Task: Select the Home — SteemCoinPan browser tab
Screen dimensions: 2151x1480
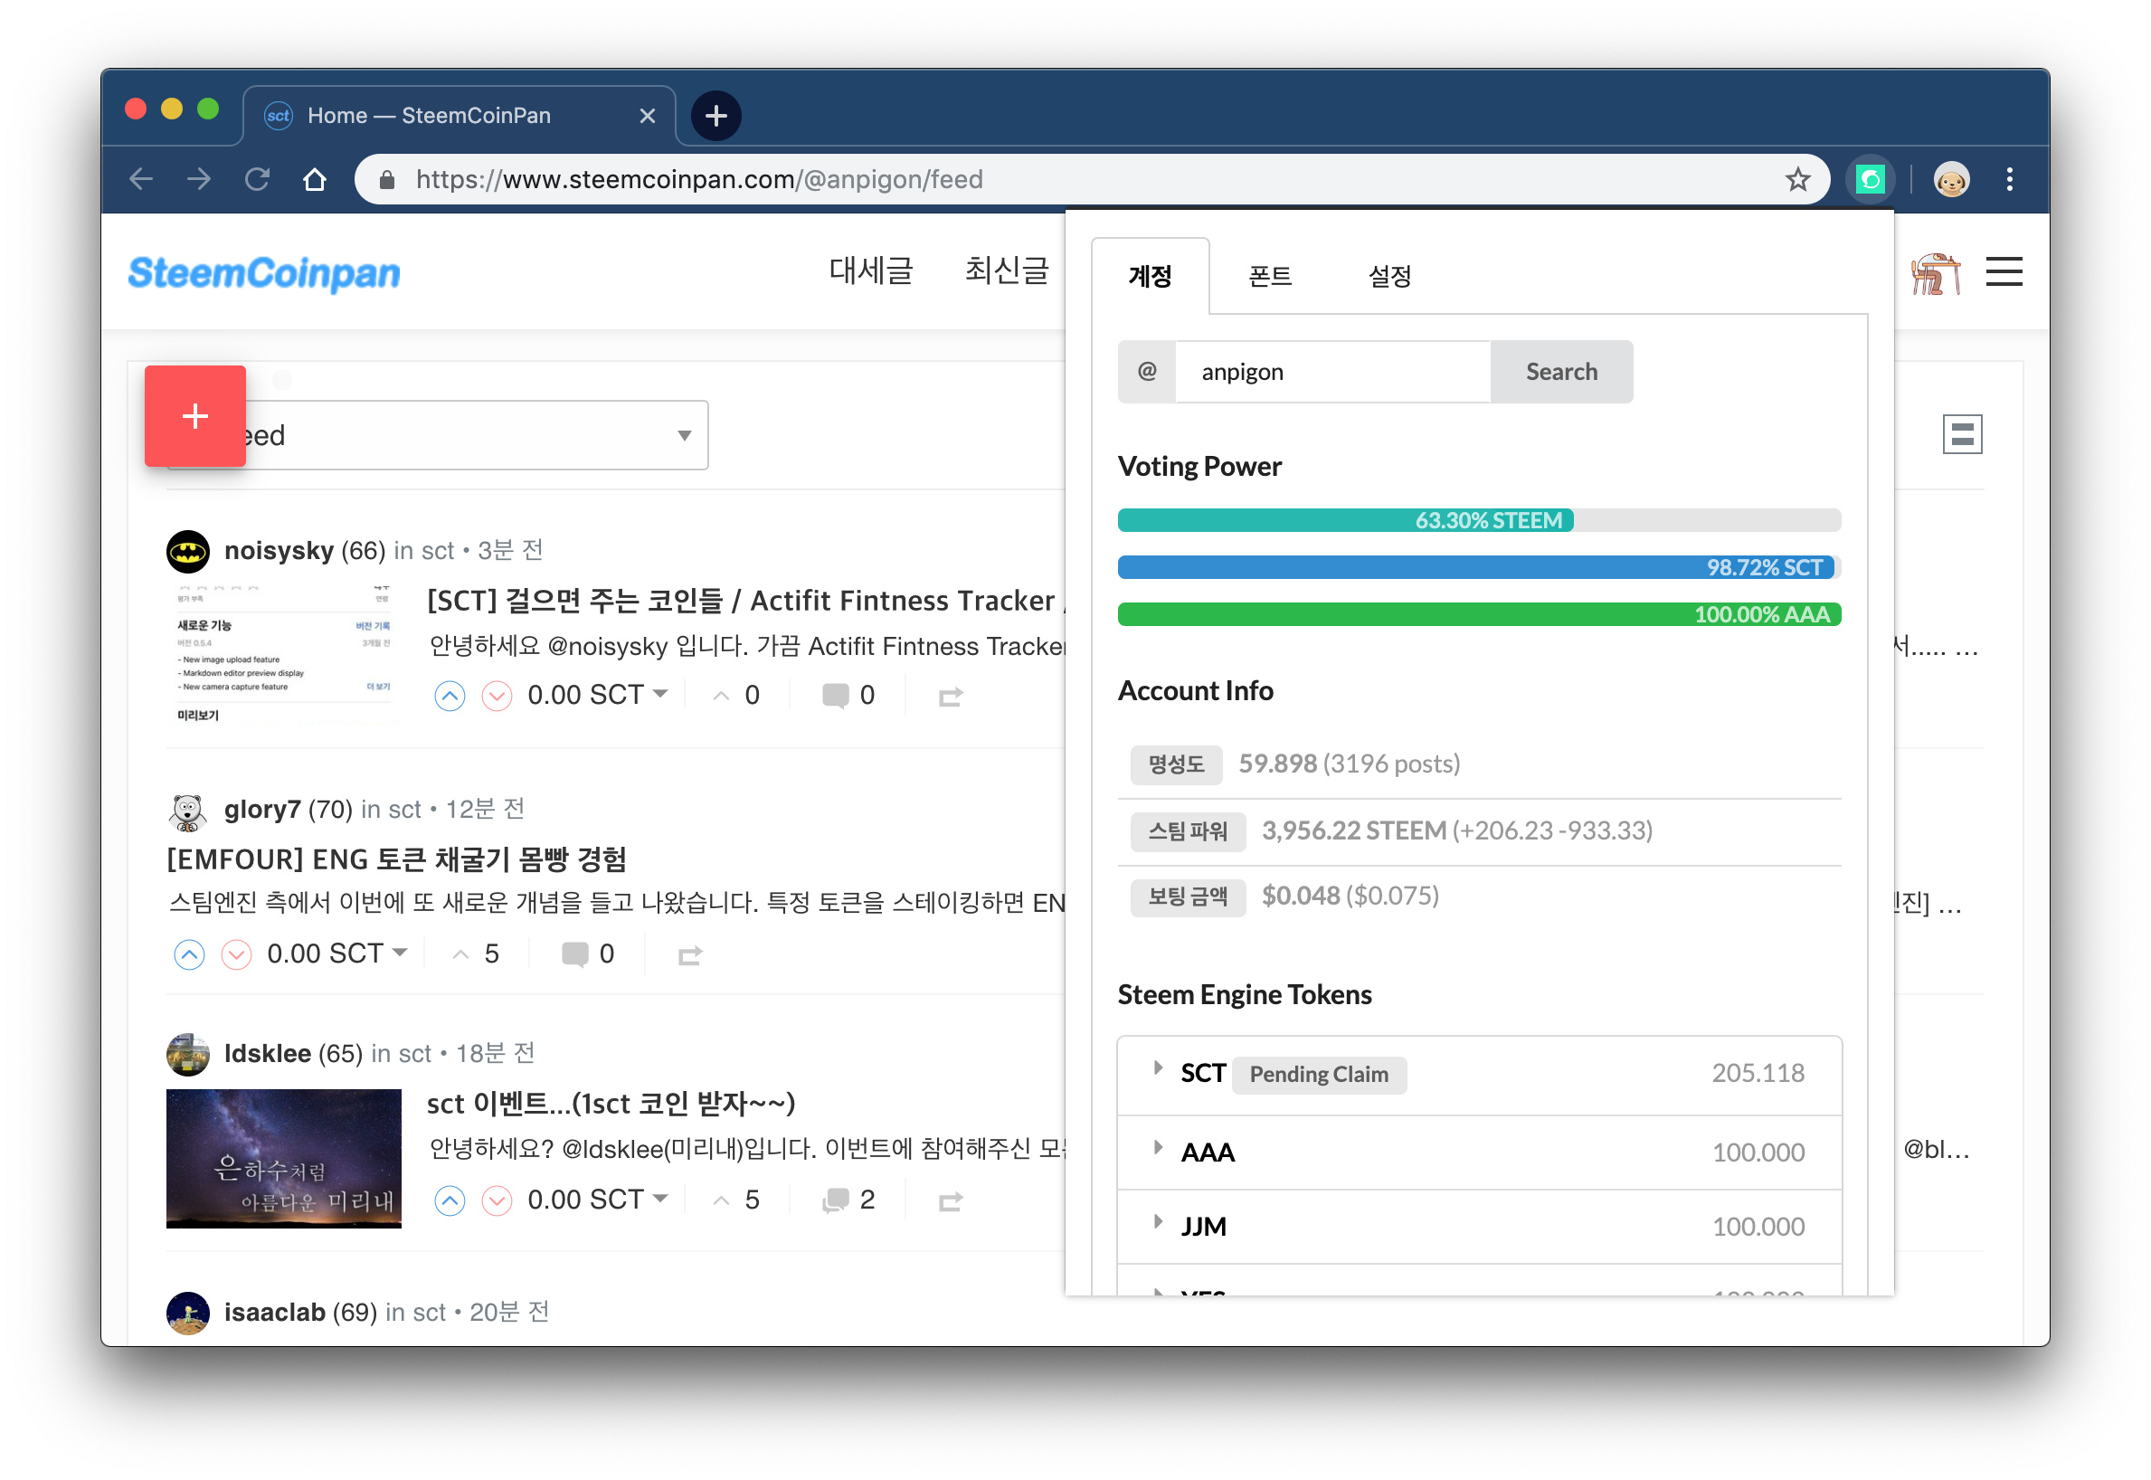Action: pos(460,116)
